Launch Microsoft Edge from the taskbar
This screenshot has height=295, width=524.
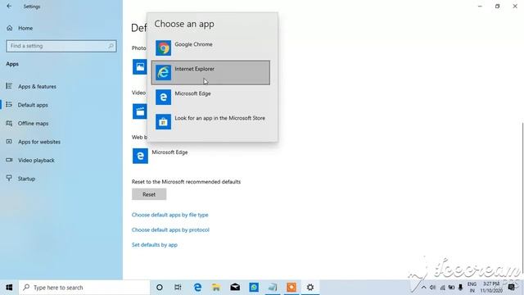(x=197, y=288)
